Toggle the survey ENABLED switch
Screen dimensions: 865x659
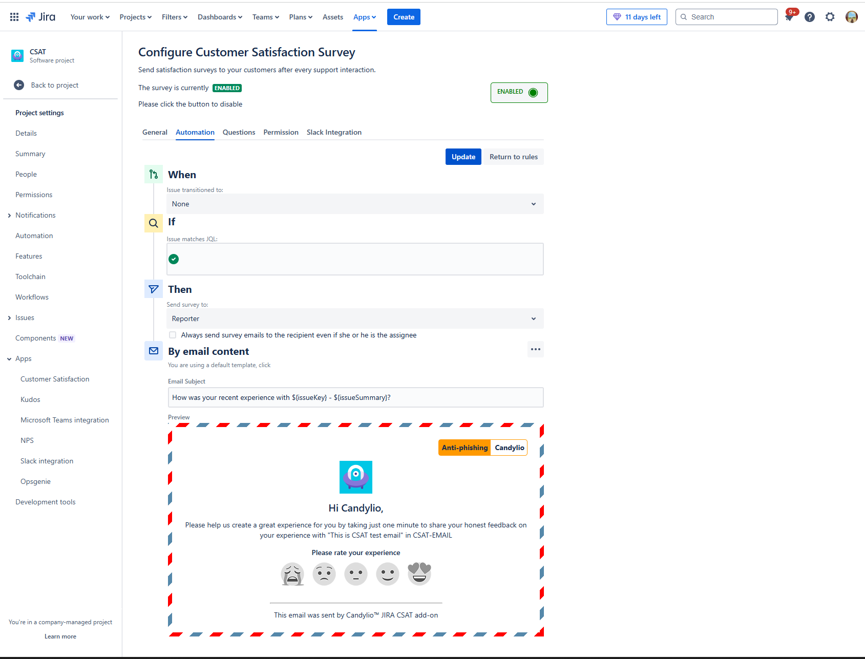(x=519, y=93)
